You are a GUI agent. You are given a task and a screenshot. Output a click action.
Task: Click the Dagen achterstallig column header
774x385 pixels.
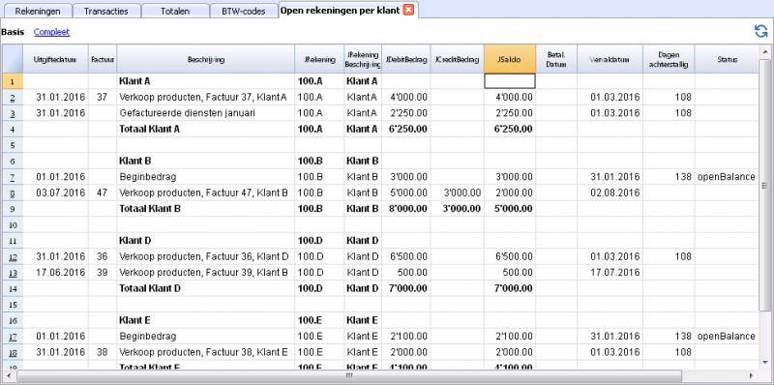click(x=669, y=59)
